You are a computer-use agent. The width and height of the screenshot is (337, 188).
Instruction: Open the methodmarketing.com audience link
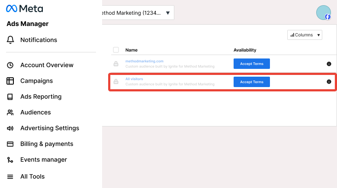click(x=144, y=61)
